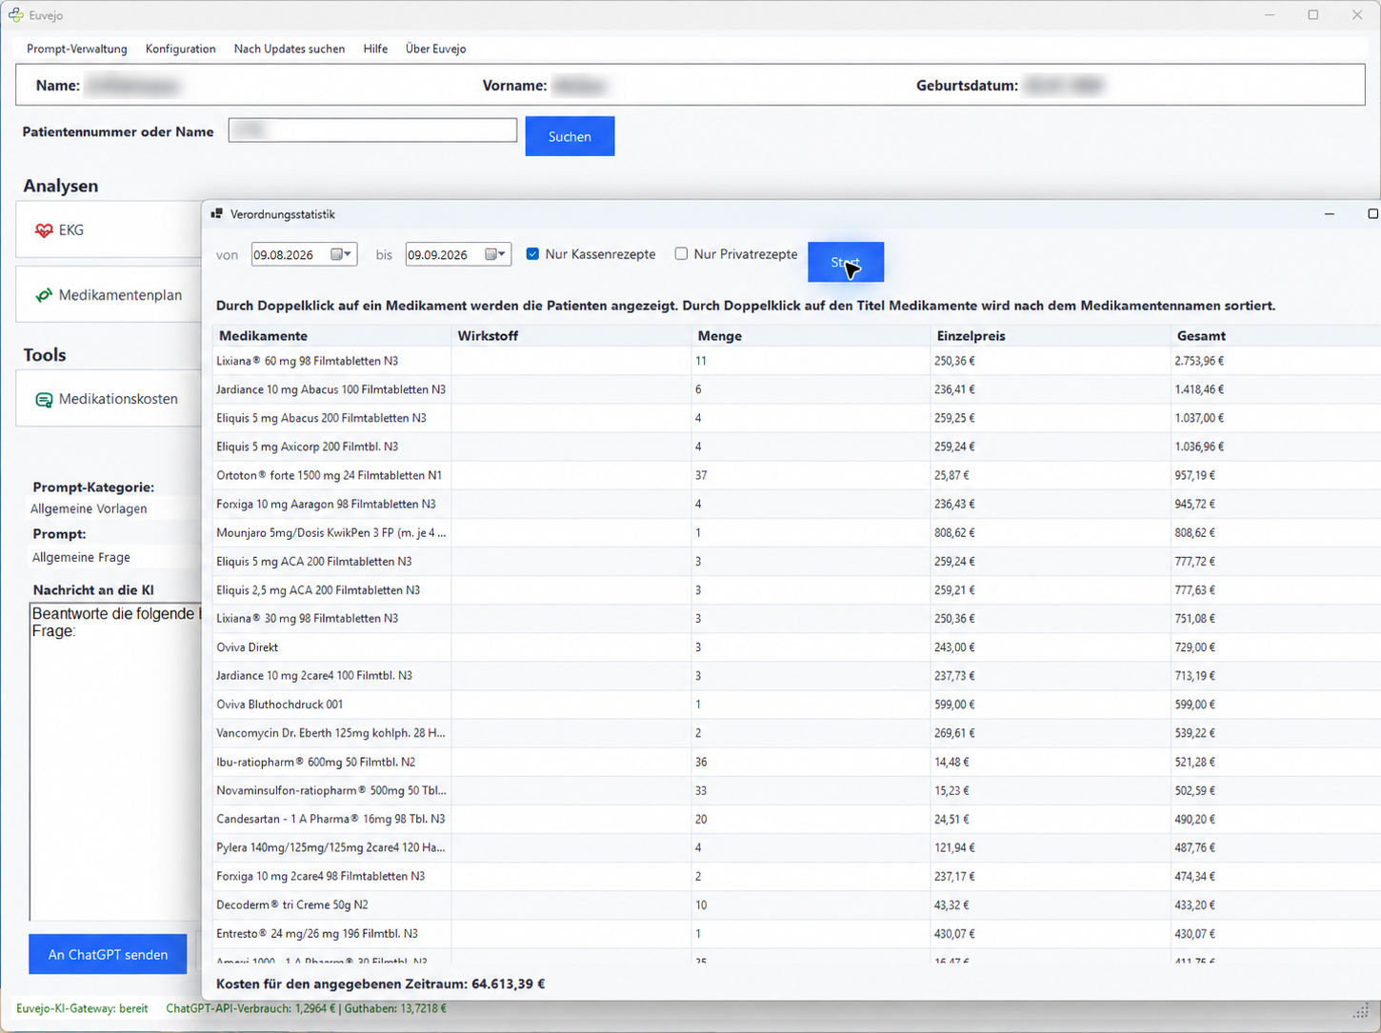Open the Konfiguration menu

181,49
